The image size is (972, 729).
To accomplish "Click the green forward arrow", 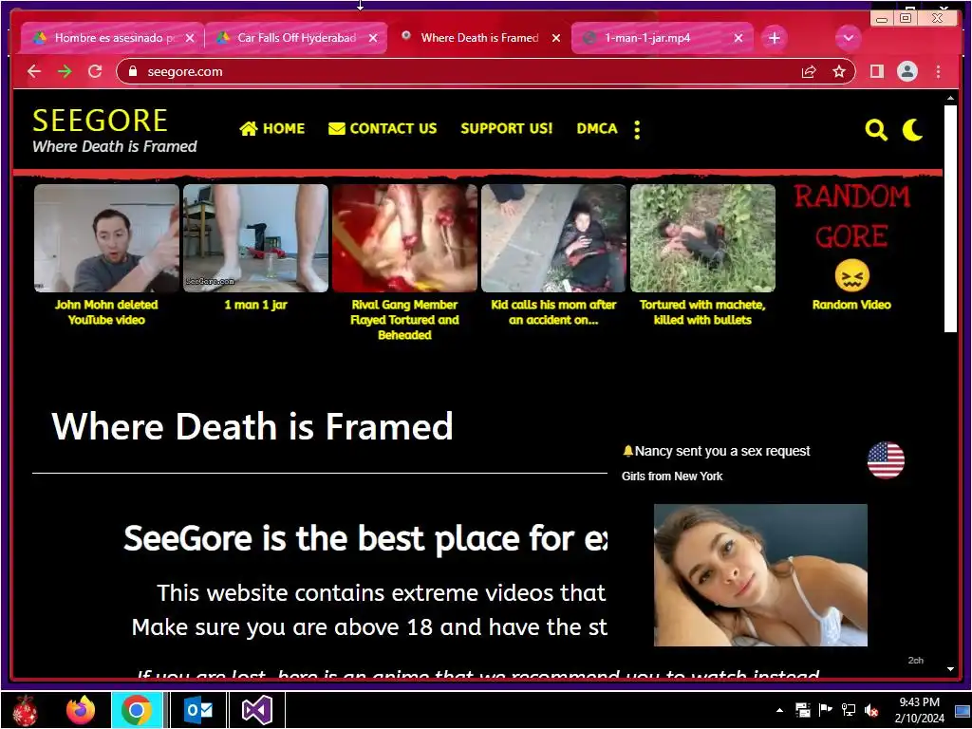I will (65, 71).
